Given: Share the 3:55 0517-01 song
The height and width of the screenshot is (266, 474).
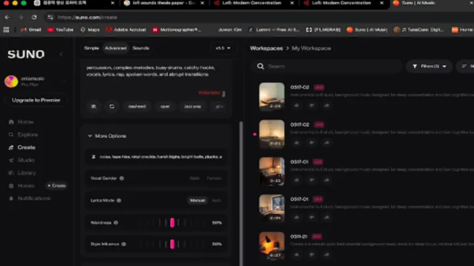Looking at the screenshot, I should click(327, 180).
